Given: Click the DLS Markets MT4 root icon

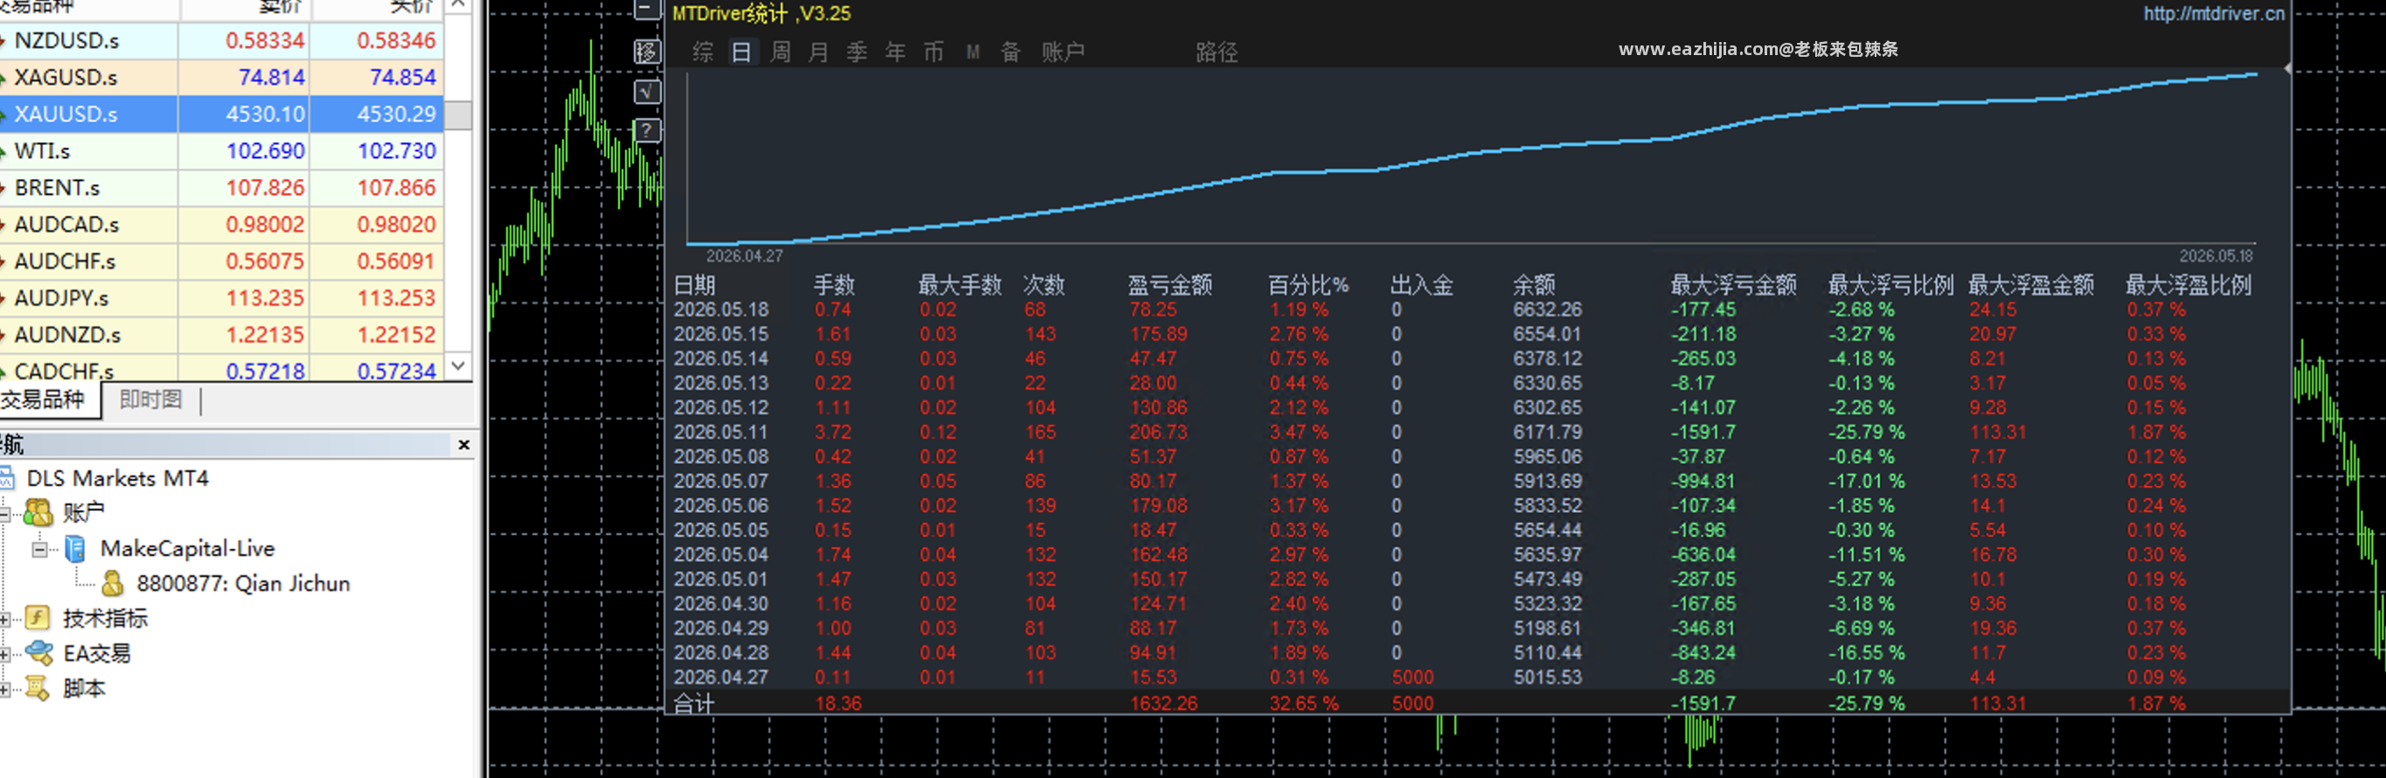Looking at the screenshot, I should point(6,478).
